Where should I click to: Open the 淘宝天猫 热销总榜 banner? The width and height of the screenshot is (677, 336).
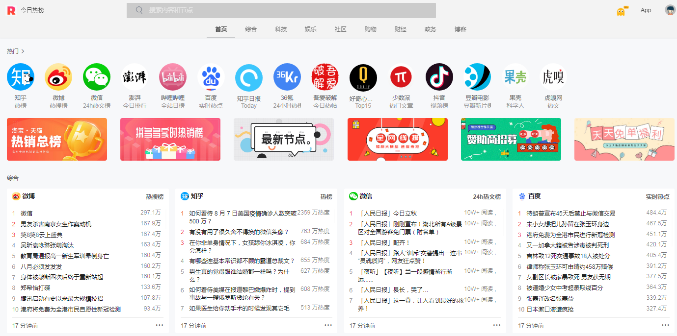pos(57,140)
